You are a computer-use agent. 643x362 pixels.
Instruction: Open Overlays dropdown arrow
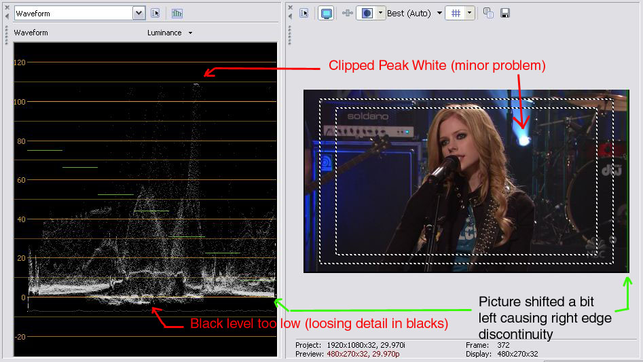coord(470,13)
